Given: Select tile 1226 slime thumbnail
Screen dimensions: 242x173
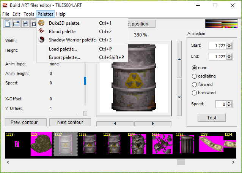Looking at the screenshot, I should [x=41, y=144].
